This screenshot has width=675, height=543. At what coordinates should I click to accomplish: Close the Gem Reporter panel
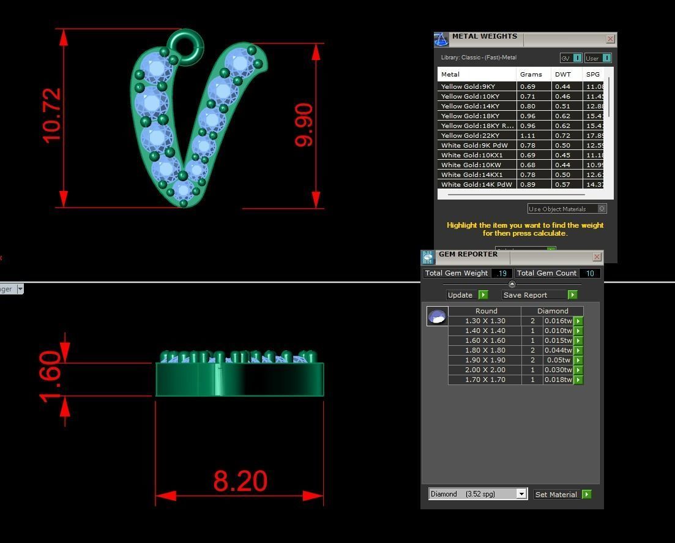coord(597,257)
